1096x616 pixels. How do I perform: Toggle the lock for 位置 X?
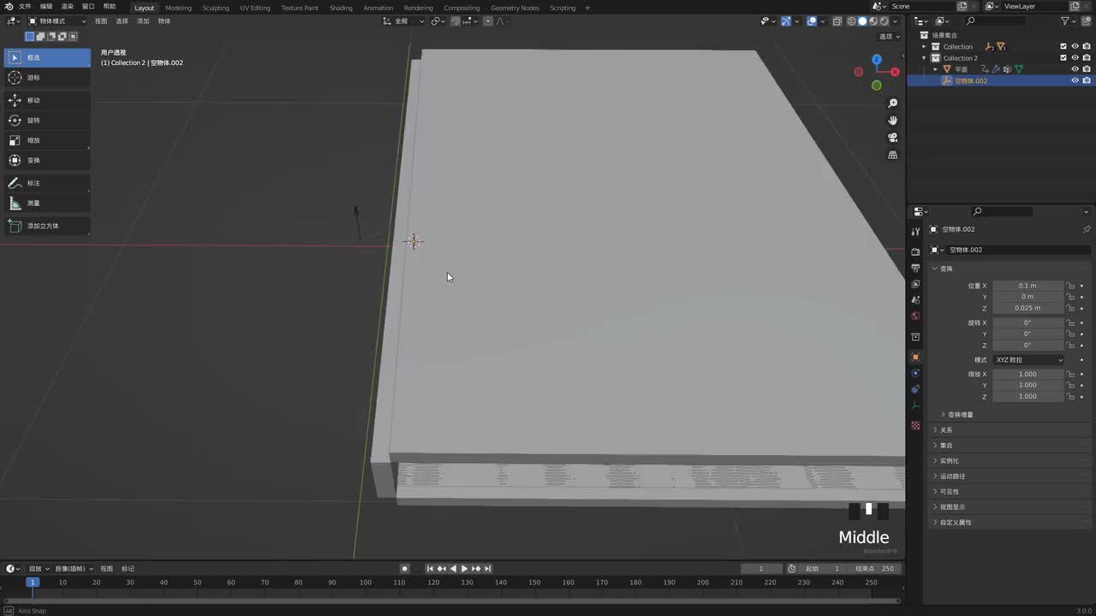(x=1070, y=286)
